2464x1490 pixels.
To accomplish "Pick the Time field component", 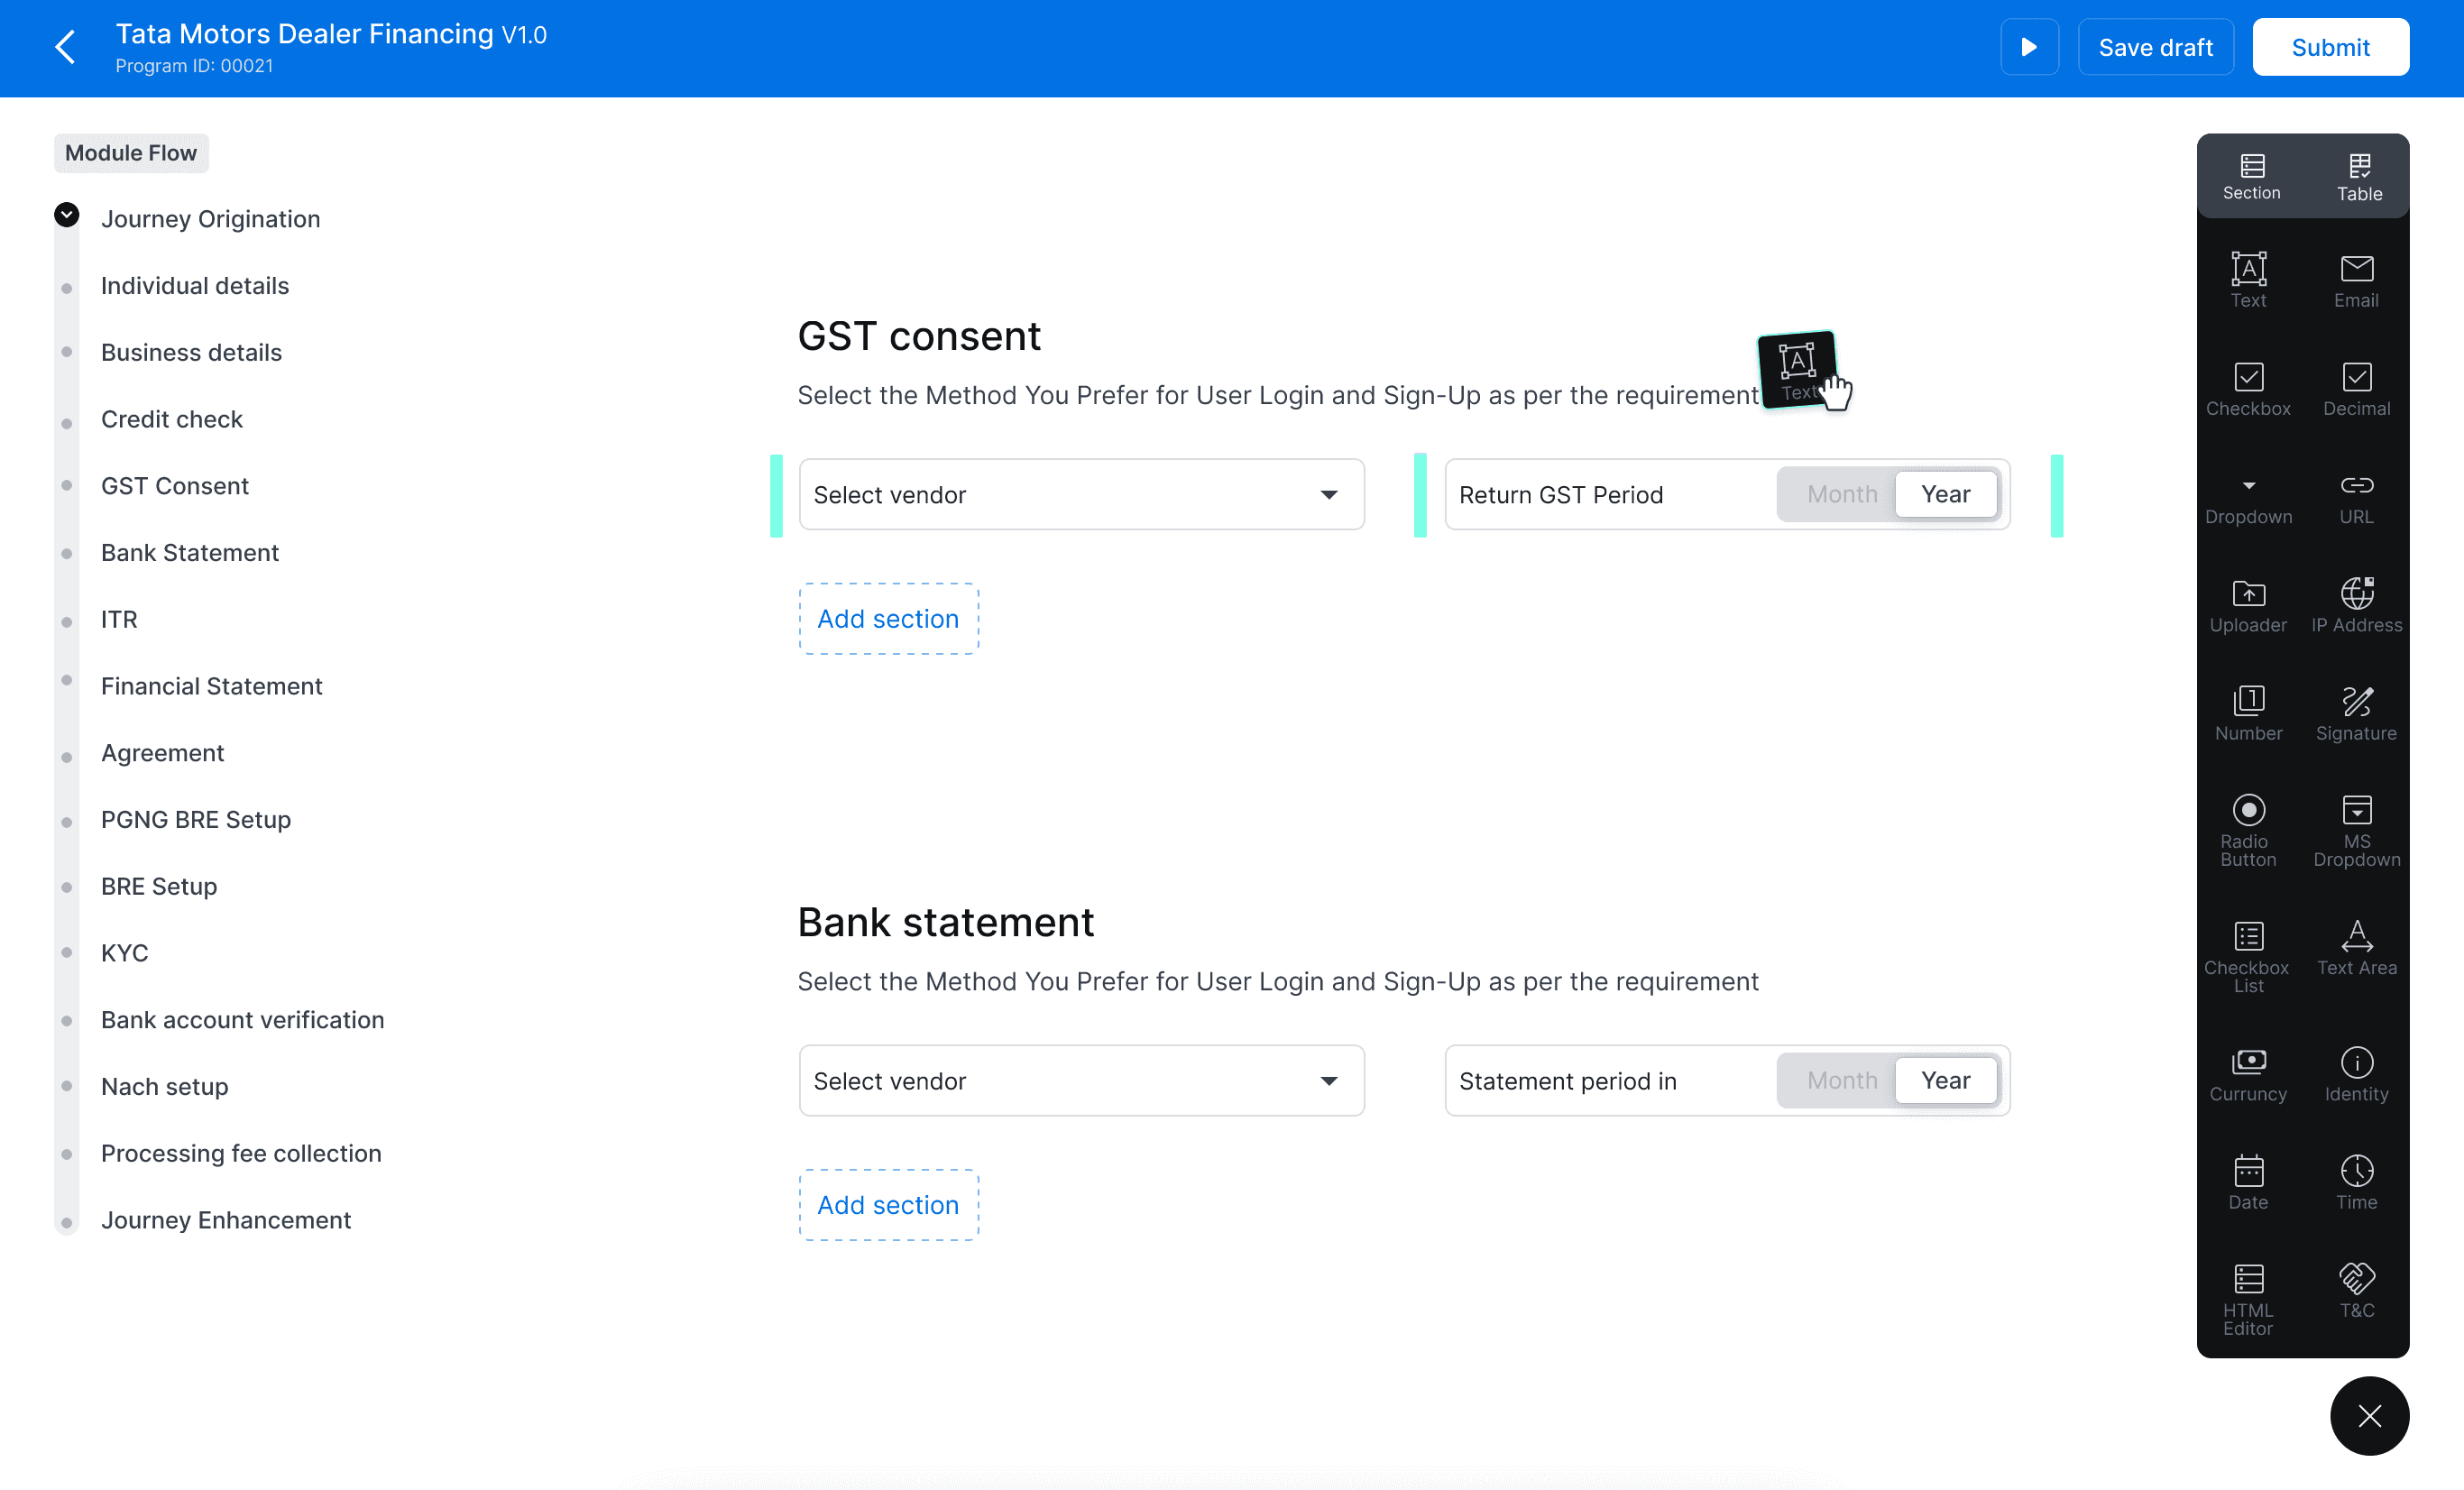I will (2356, 1183).
